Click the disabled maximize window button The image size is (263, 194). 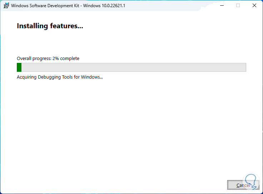[238, 5]
